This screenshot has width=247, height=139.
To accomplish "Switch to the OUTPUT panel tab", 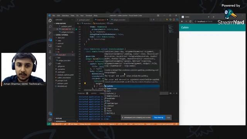I will tap(93, 93).
